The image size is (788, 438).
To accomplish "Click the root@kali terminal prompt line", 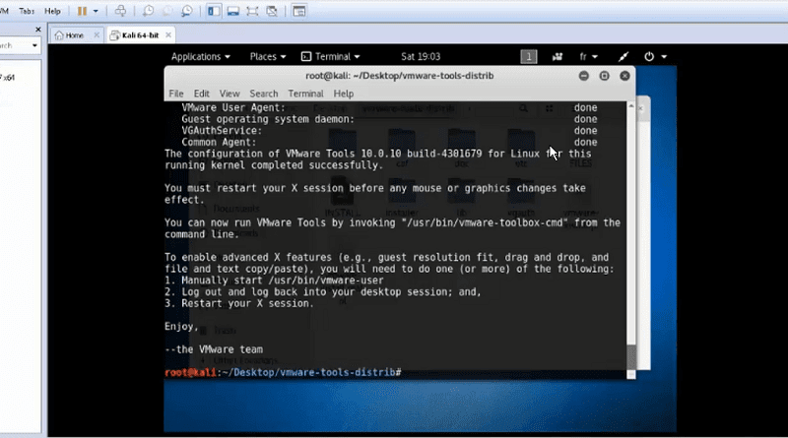I will [283, 373].
